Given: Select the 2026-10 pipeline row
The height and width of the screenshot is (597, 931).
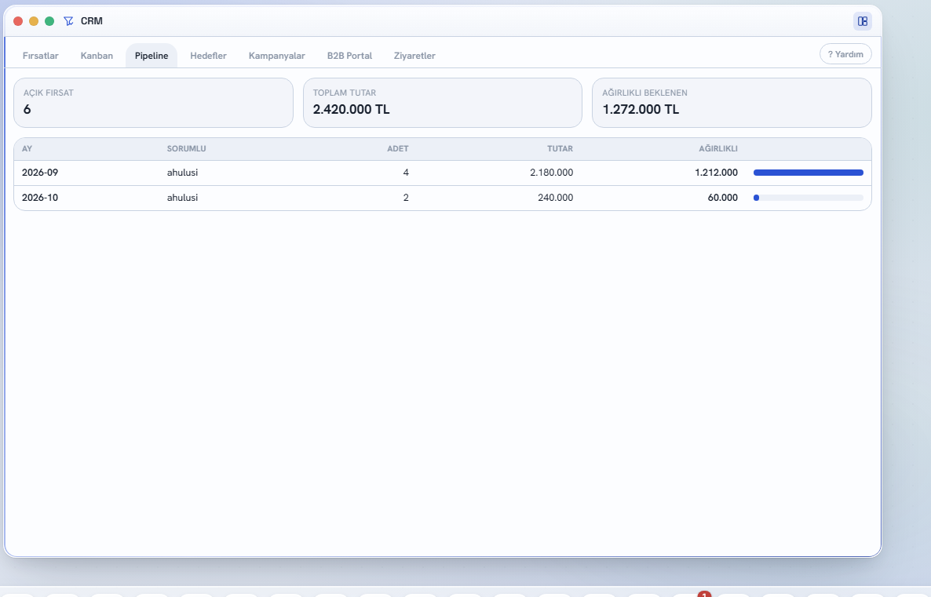Looking at the screenshot, I should [443, 198].
